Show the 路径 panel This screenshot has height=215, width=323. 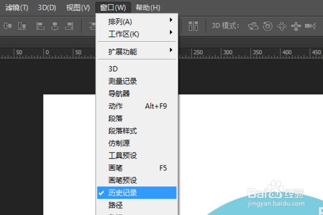[137, 205]
